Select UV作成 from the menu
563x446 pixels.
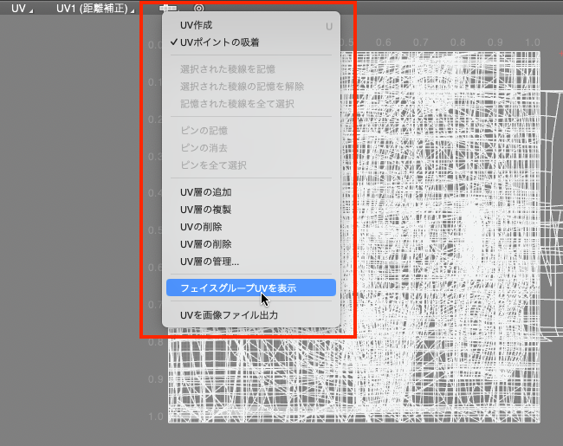[x=196, y=26]
